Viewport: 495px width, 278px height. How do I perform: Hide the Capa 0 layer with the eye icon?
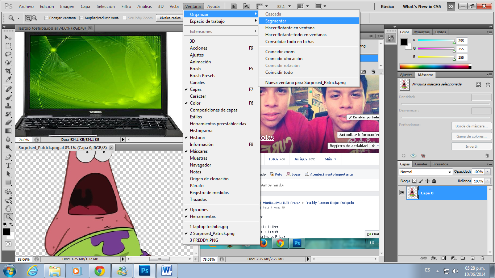[x=402, y=193]
